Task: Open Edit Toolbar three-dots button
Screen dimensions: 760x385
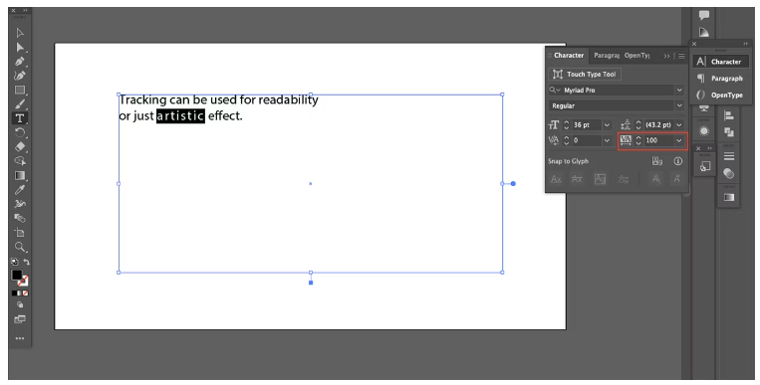Action: pos(20,338)
